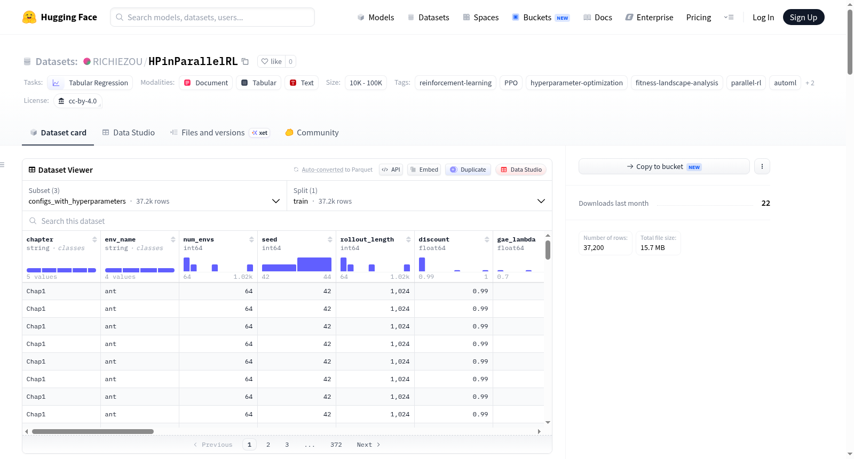Open the three-dot menu beside Copy to bucket

(x=762, y=166)
